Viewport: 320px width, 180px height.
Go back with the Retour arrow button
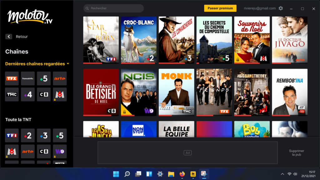(x=9, y=37)
